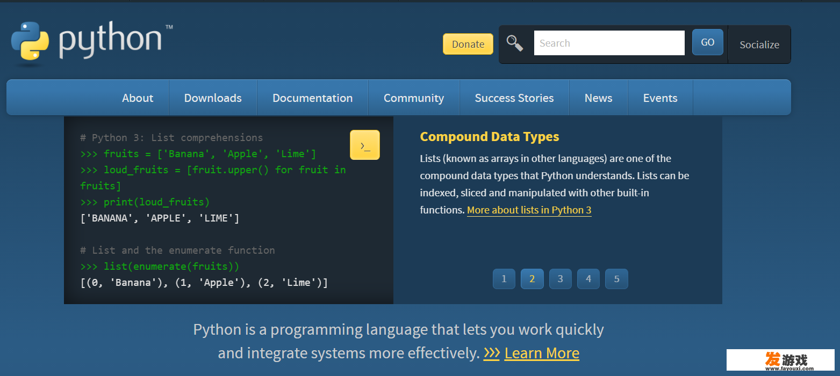Click the Learn More link

(x=542, y=353)
